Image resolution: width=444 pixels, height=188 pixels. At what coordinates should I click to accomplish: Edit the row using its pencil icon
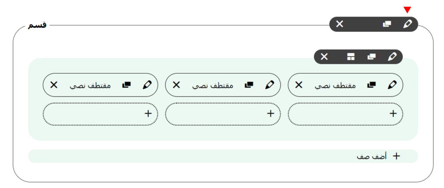click(392, 57)
